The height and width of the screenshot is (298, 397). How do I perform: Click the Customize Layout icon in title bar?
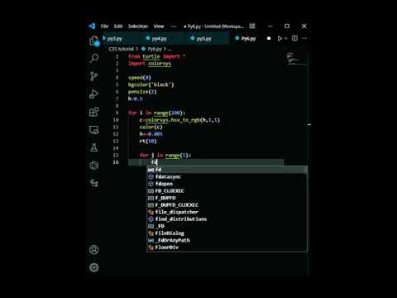[x=252, y=26]
